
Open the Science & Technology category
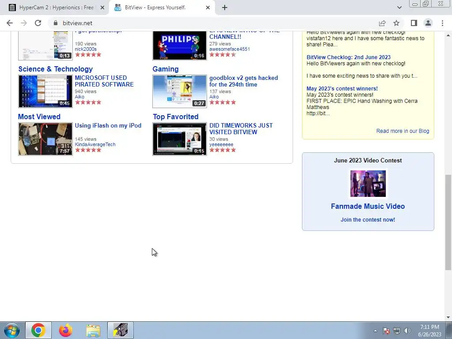[x=55, y=69]
